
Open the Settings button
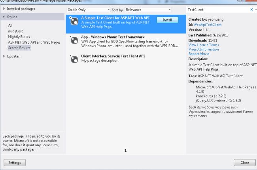point(15,162)
